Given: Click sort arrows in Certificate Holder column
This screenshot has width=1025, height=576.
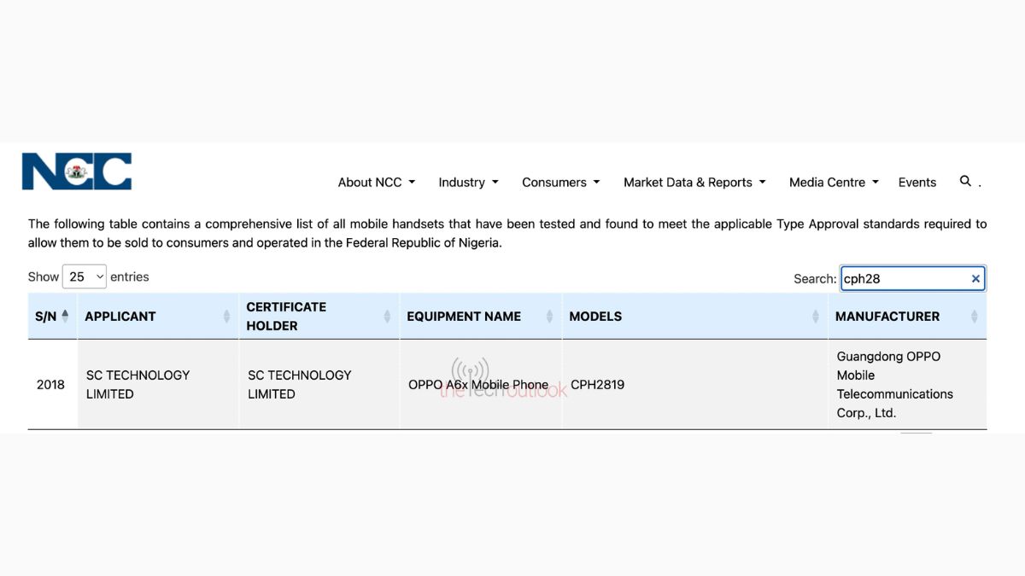Looking at the screenshot, I should (x=387, y=317).
